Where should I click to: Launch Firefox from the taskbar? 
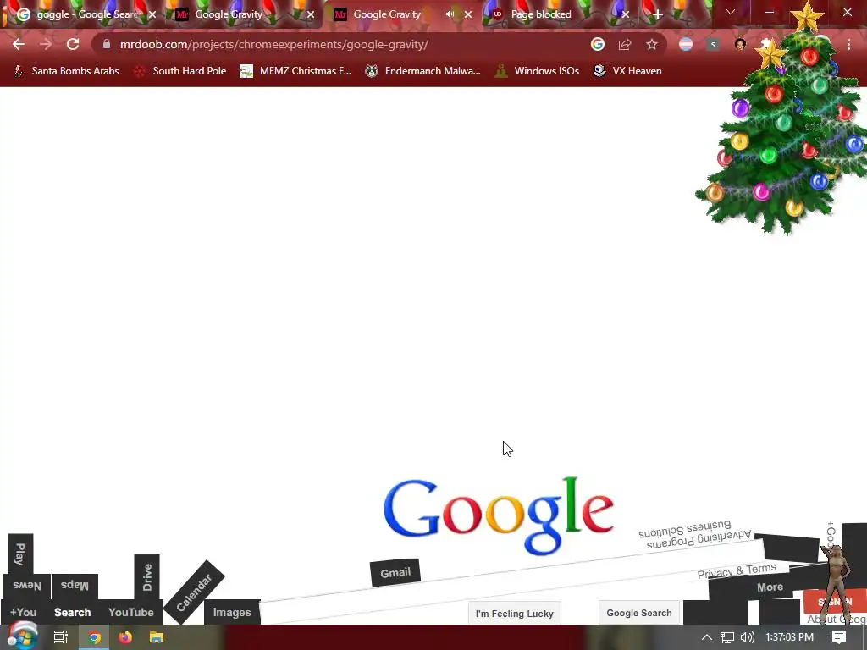click(x=125, y=637)
